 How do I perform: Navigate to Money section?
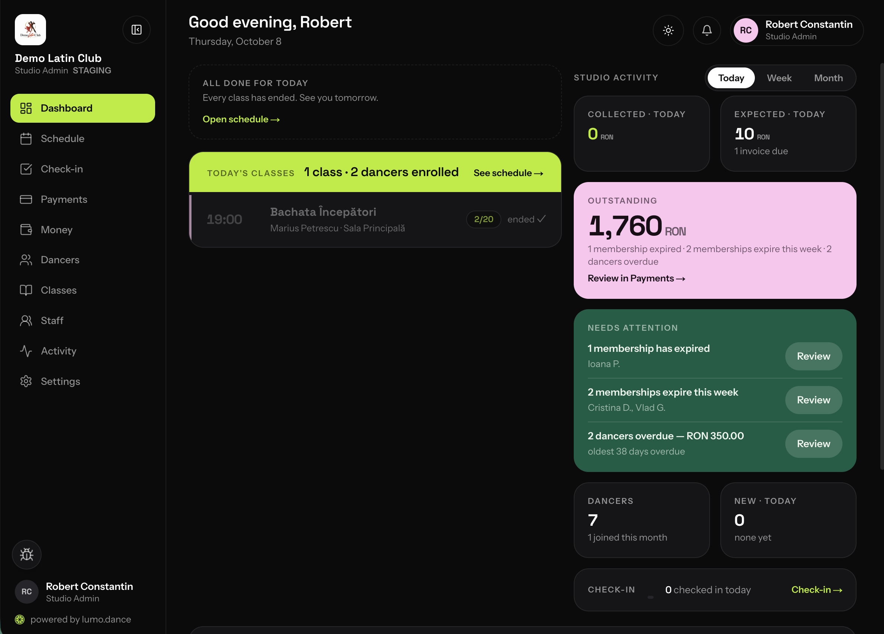tap(83, 230)
